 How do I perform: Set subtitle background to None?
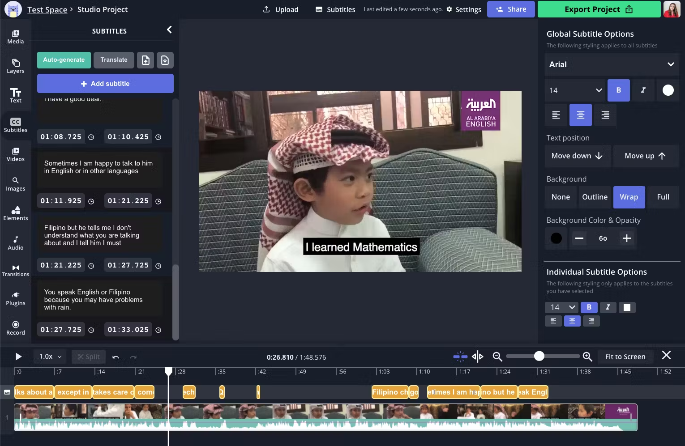point(561,197)
